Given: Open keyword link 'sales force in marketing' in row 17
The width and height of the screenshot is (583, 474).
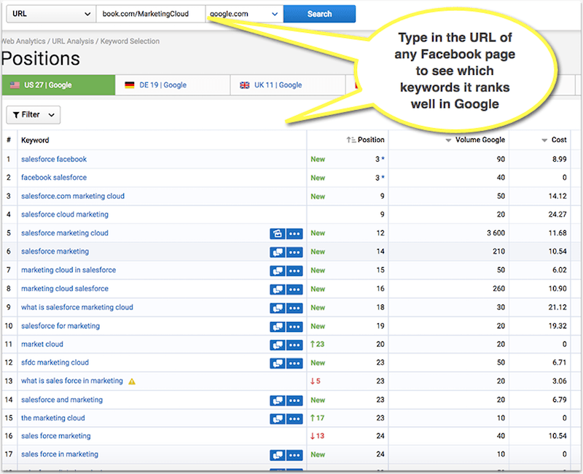Looking at the screenshot, I should coord(60,454).
